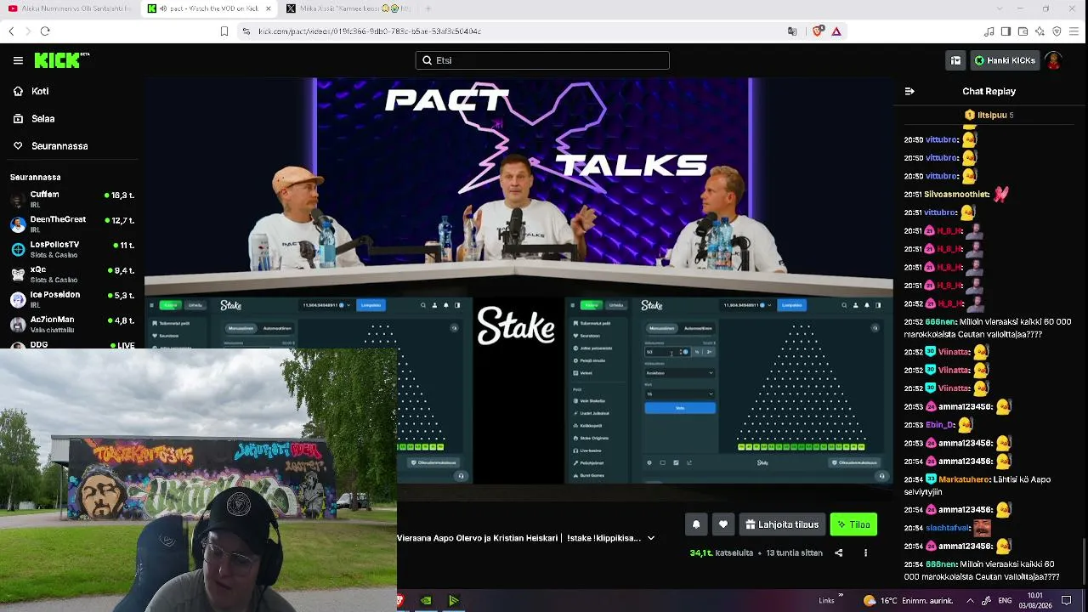Image resolution: width=1088 pixels, height=612 pixels.
Task: Open a new browser tab
Action: coord(428,8)
